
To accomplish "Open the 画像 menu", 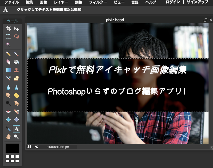I will point(43,2).
